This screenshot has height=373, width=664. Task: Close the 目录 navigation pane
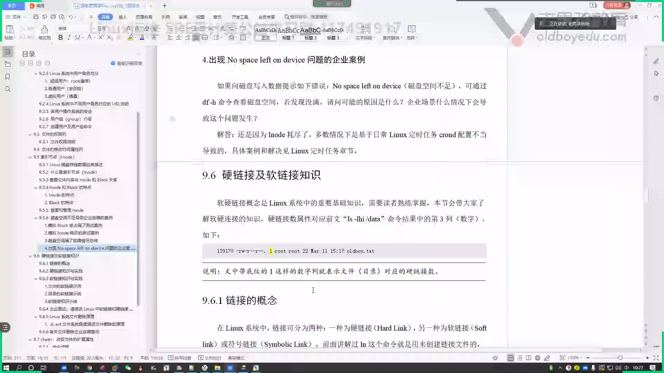pos(139,54)
